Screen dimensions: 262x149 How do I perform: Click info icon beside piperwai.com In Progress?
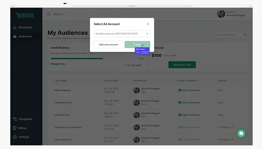tap(232, 127)
